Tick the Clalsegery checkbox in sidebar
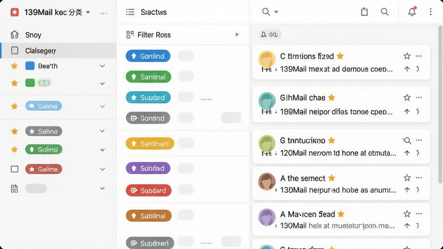Viewport: 443px width, 249px height. pyautogui.click(x=15, y=51)
